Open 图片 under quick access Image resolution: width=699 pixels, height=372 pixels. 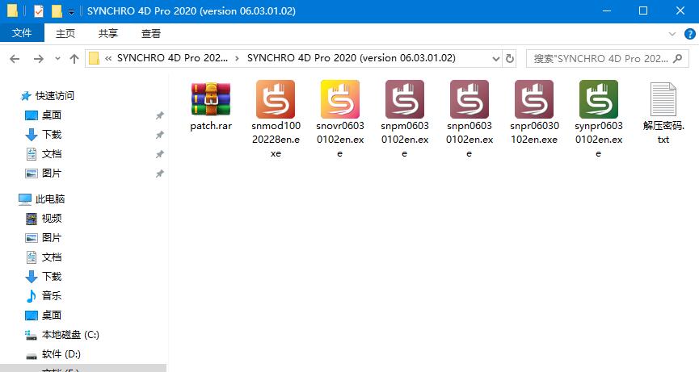[51, 173]
